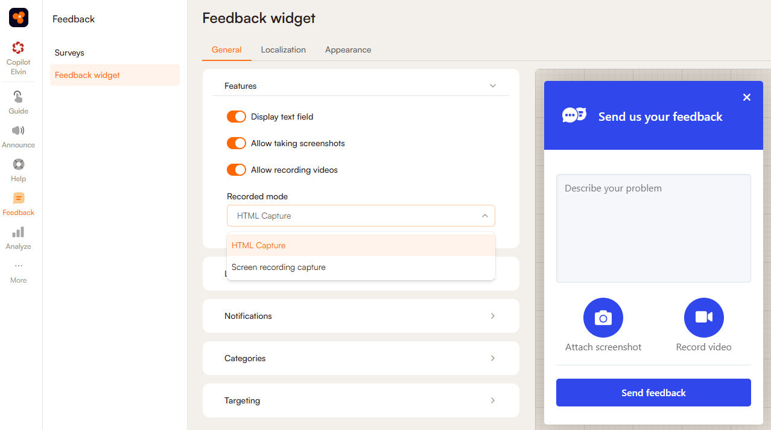Viewport: 771px width, 430px height.
Task: Disable Allow taking screenshots switch
Action: [x=236, y=143]
